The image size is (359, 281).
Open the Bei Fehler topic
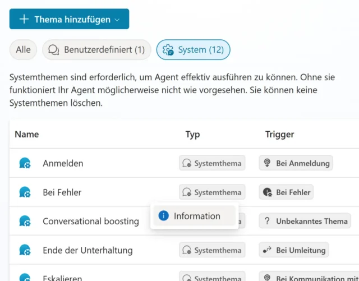(62, 192)
